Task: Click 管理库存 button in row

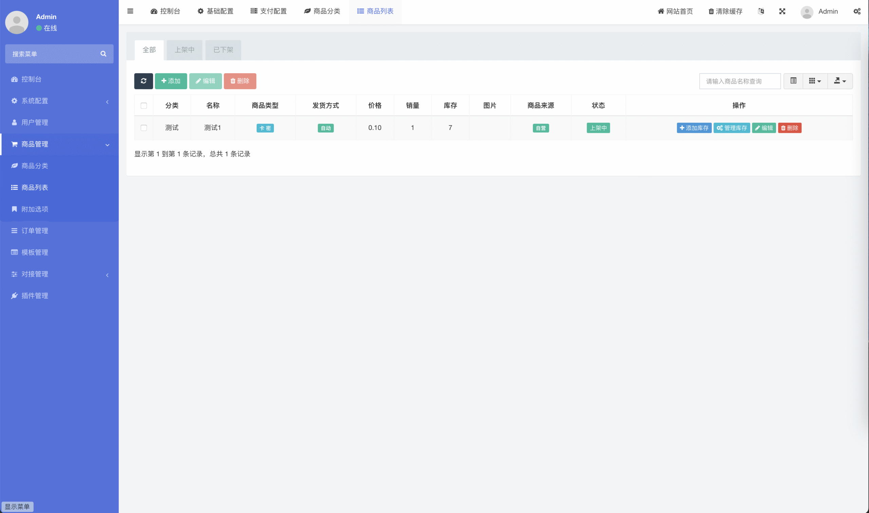Action: click(x=732, y=128)
